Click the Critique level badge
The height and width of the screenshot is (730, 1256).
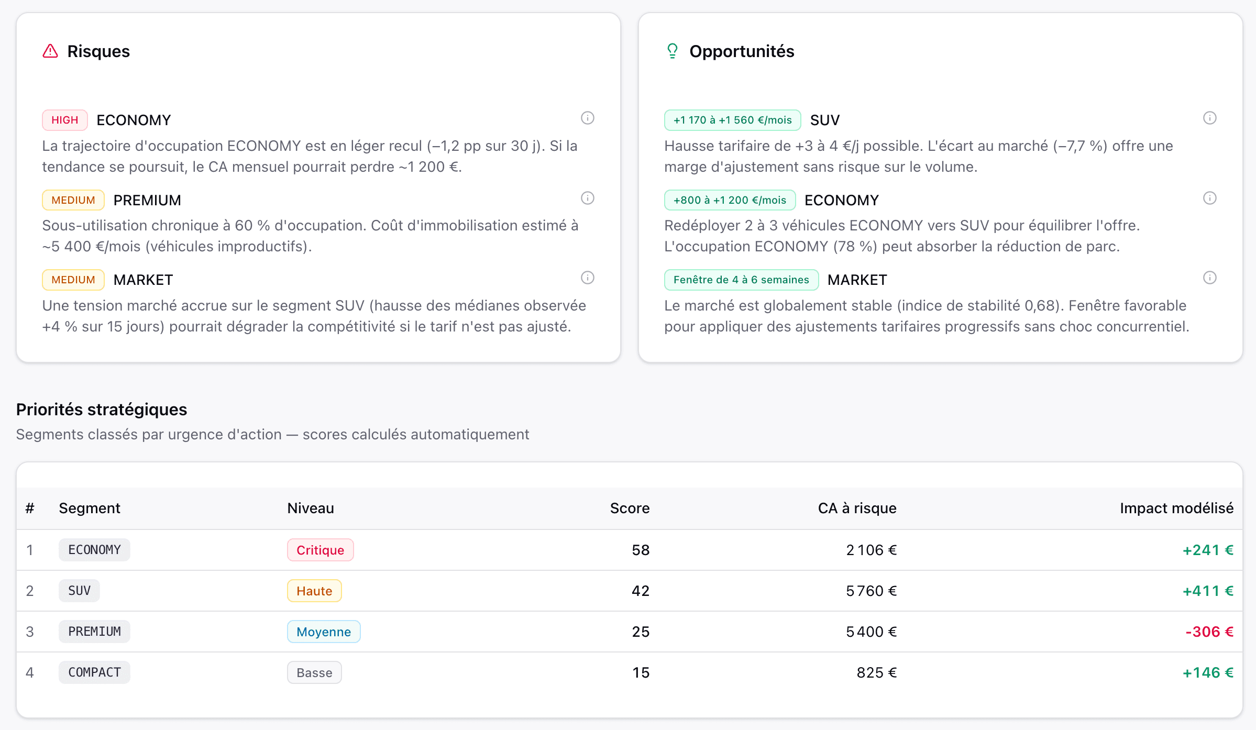pyautogui.click(x=320, y=550)
